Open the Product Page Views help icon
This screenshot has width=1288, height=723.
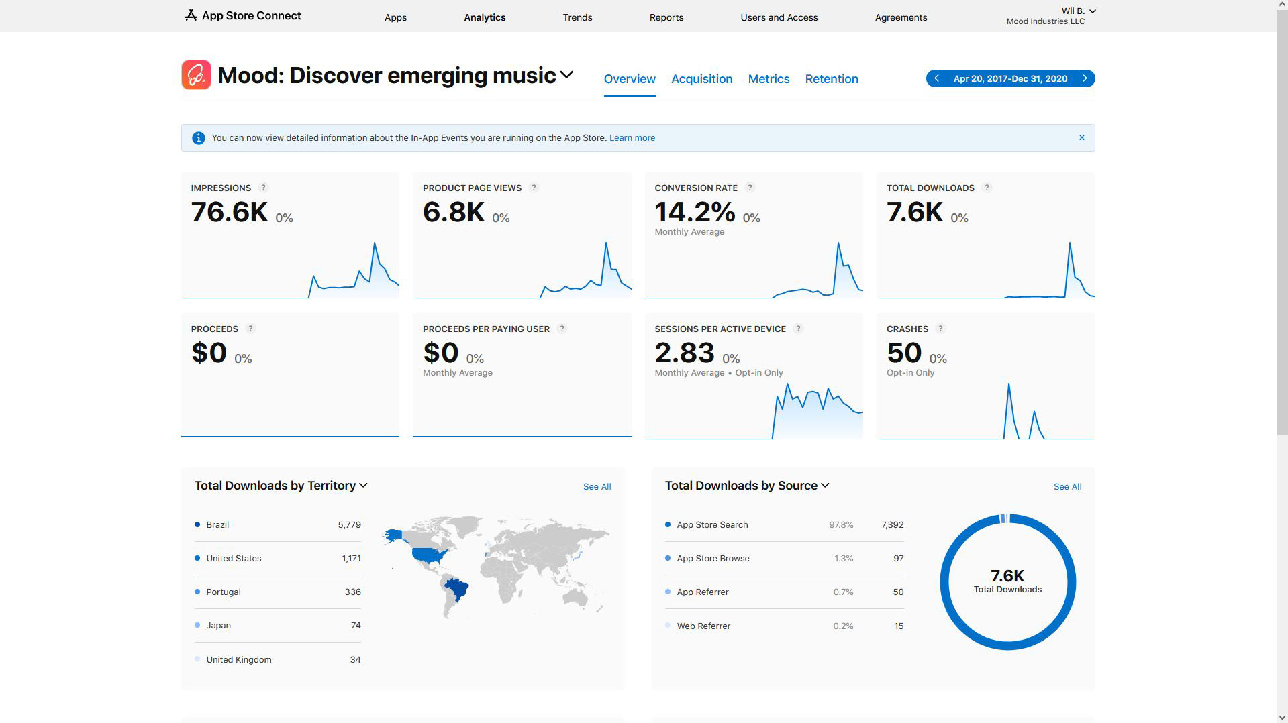(534, 188)
